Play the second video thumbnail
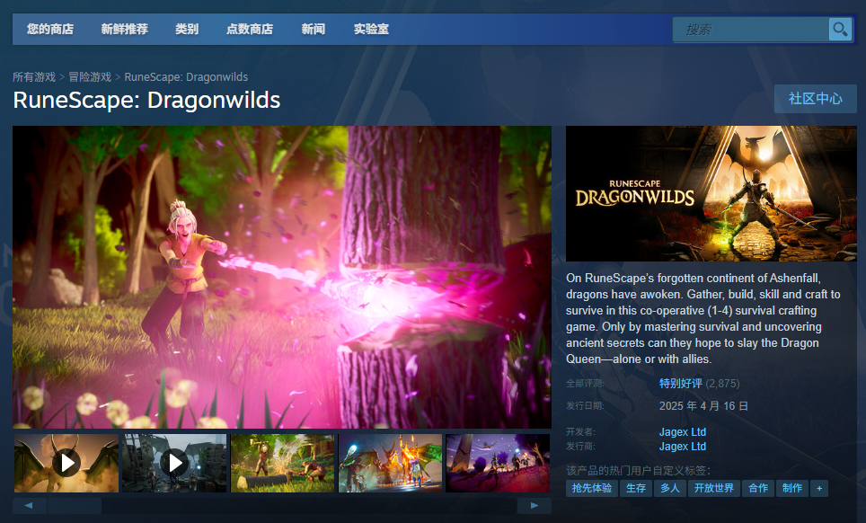Screen dimensions: 866x523 (173, 463)
